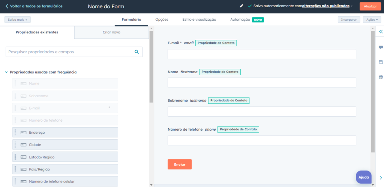Collapse the right sidebar double chevron

(381, 32)
